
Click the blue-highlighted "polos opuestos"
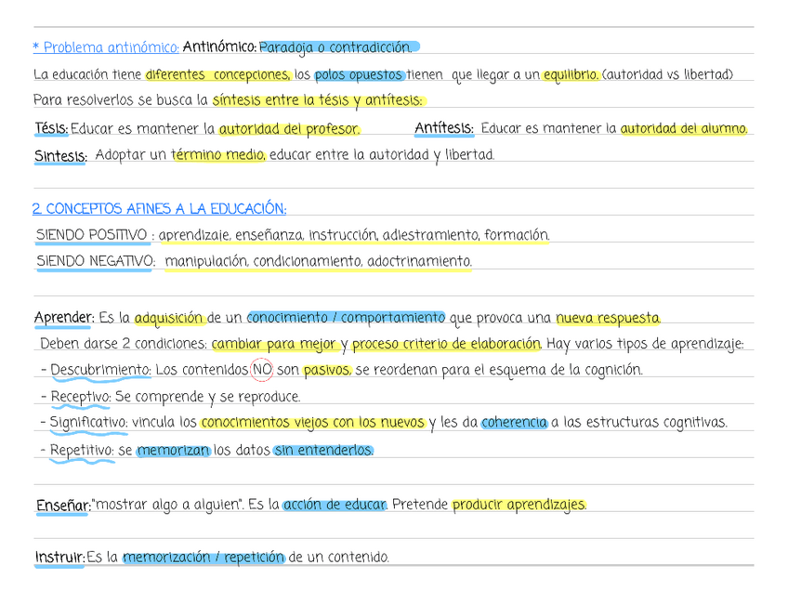(360, 75)
